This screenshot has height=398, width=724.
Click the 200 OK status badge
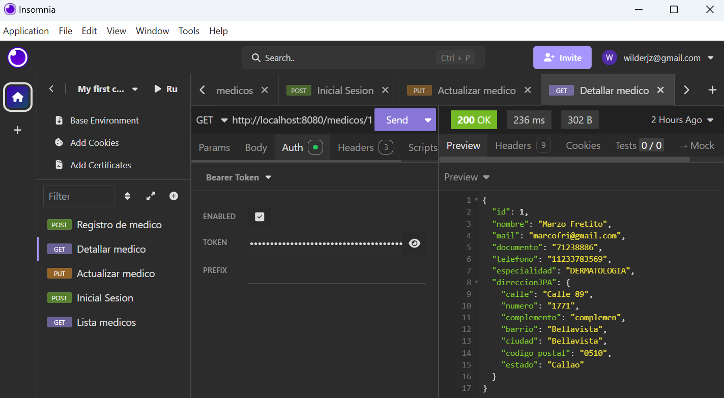(x=474, y=120)
